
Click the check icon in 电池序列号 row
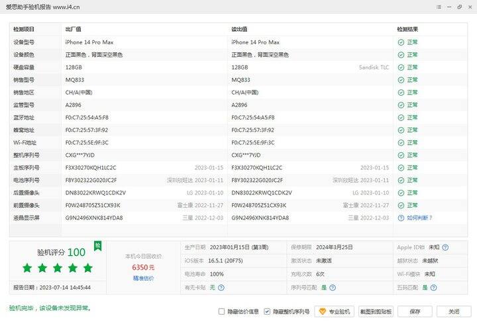point(401,180)
